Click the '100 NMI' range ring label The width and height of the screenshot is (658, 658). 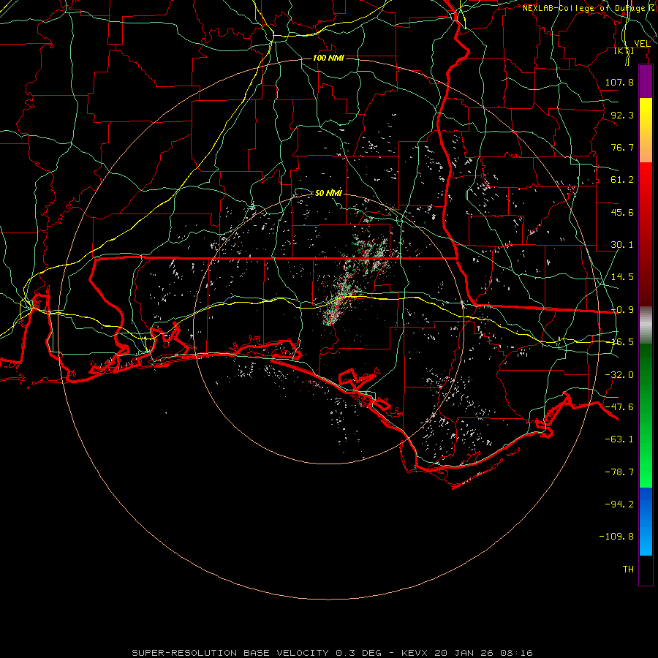328,58
